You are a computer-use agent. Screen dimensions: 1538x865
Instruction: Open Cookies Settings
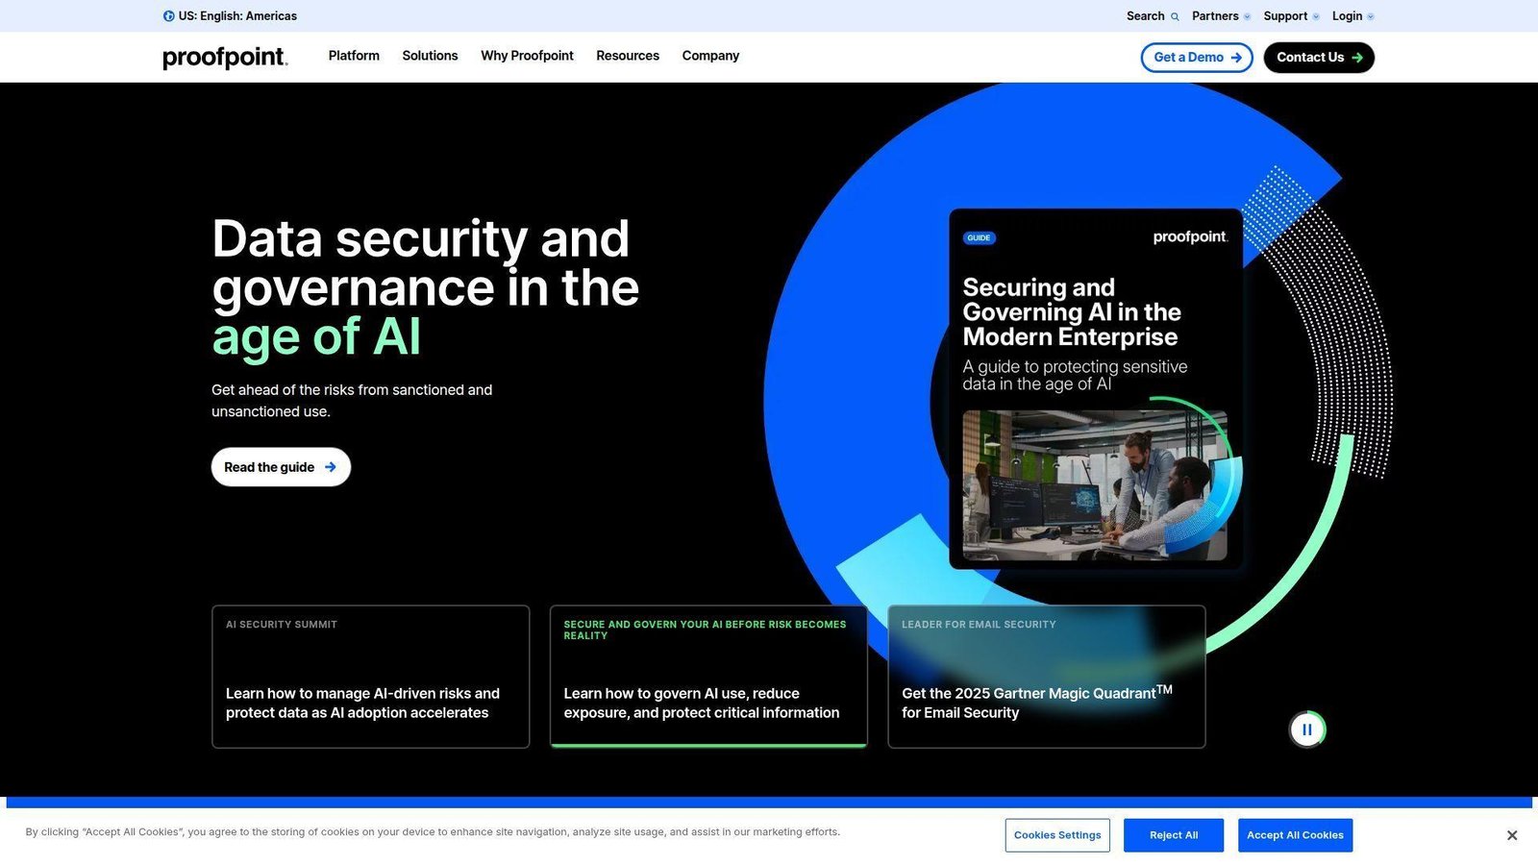coord(1057,835)
